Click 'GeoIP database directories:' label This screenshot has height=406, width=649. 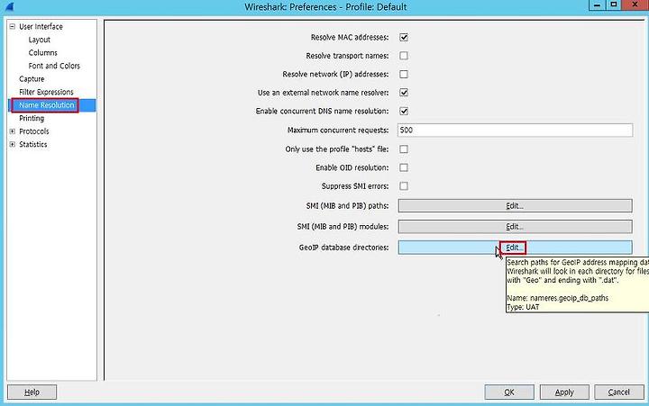pyautogui.click(x=343, y=248)
